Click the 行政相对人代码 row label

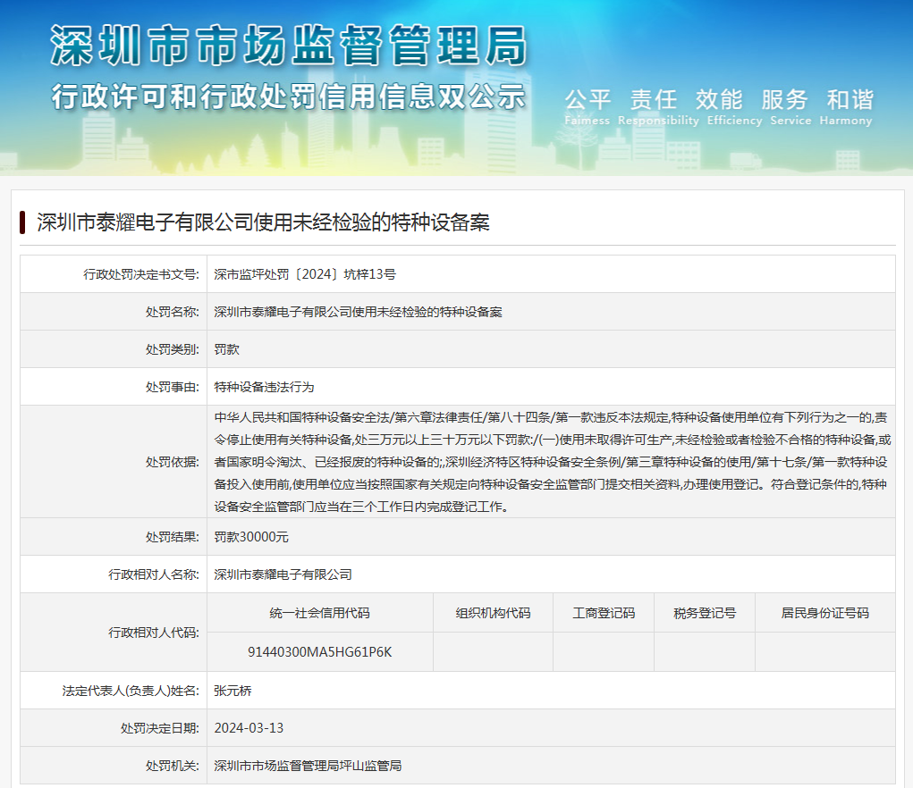pyautogui.click(x=154, y=633)
